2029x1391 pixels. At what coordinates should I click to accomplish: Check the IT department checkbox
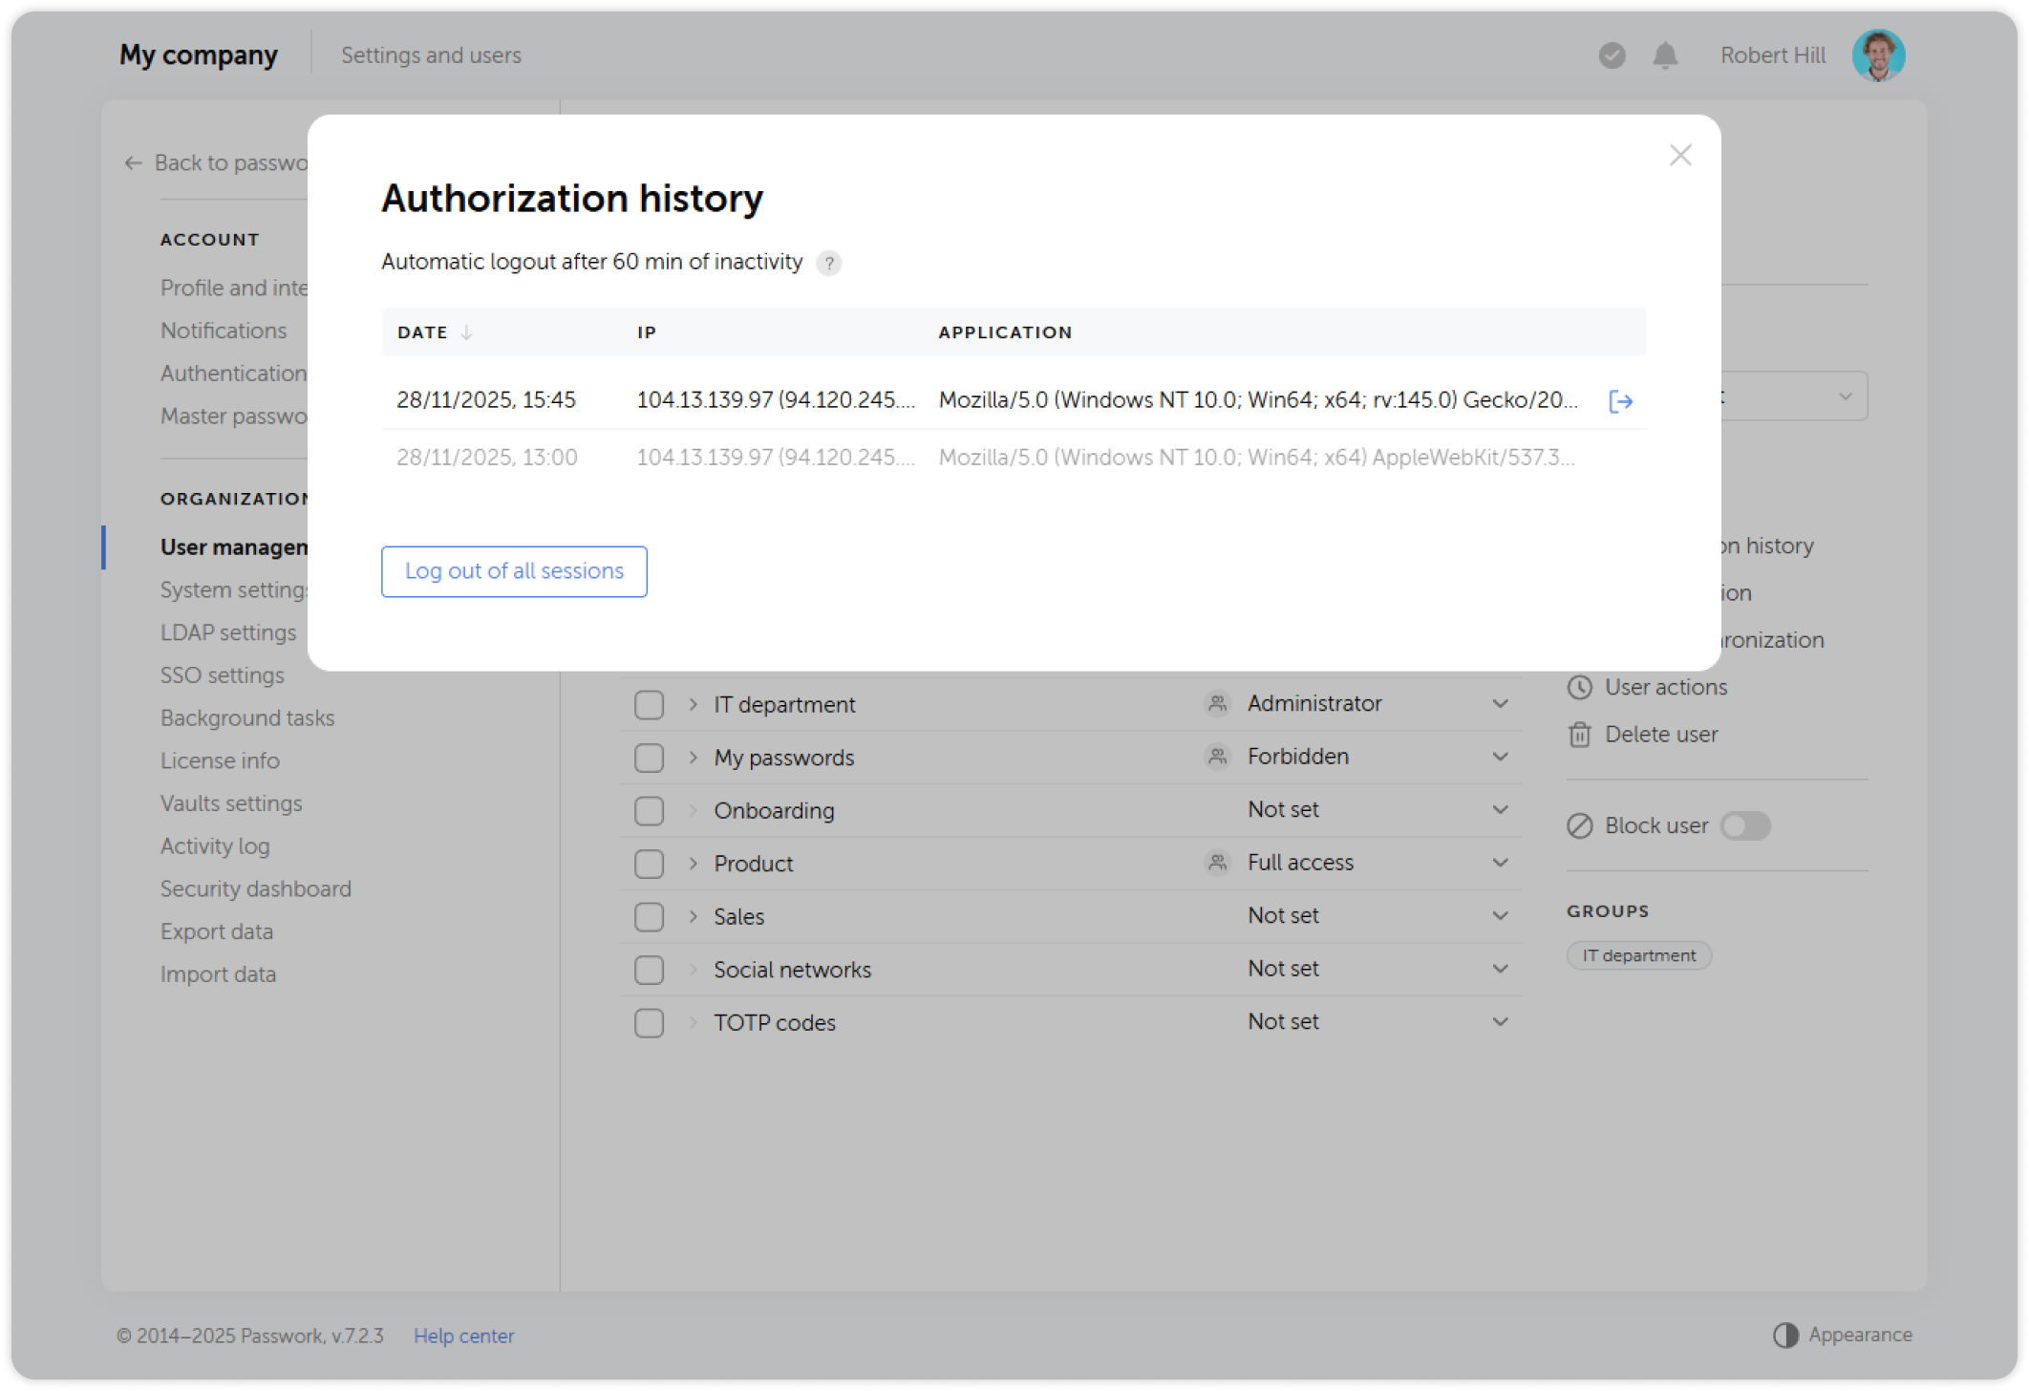pos(649,704)
